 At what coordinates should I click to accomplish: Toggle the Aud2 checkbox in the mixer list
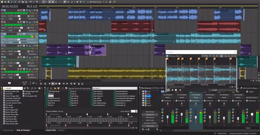coord(143,94)
